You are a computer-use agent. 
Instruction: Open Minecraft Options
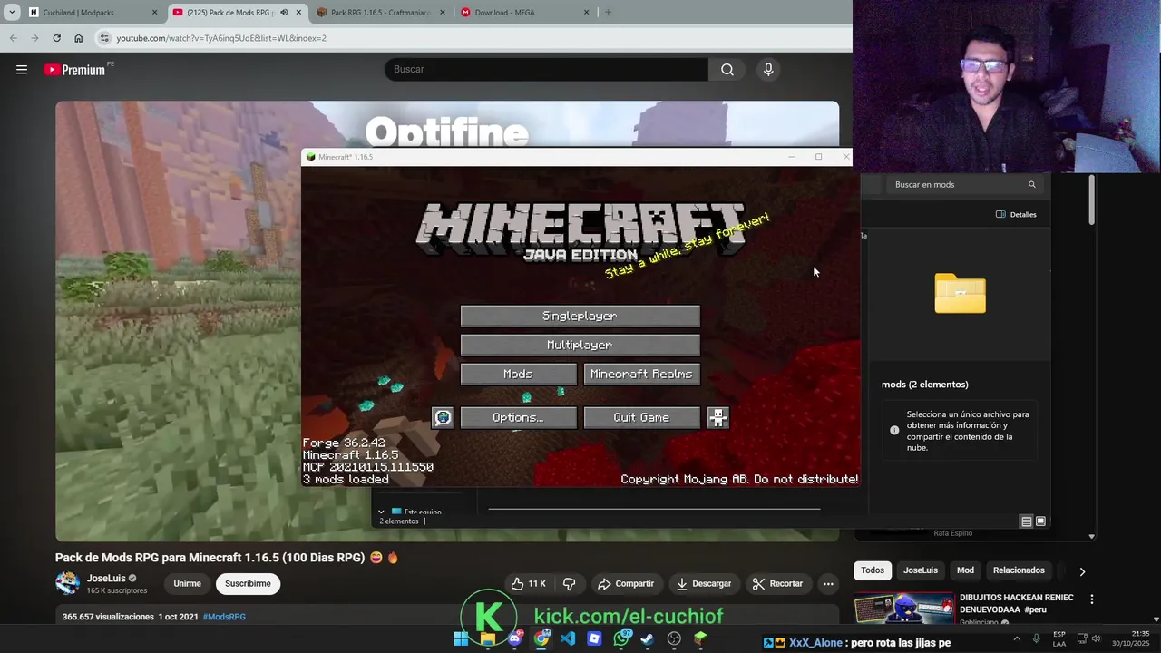[x=518, y=417]
